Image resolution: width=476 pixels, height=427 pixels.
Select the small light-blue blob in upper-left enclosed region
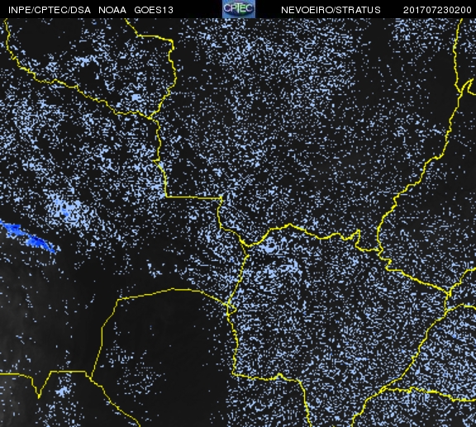pyautogui.click(x=136, y=97)
